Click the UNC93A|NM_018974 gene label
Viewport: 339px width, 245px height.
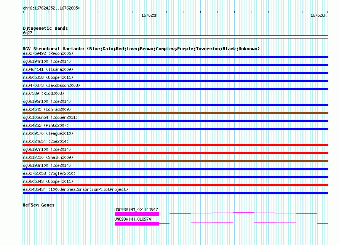[133, 219]
